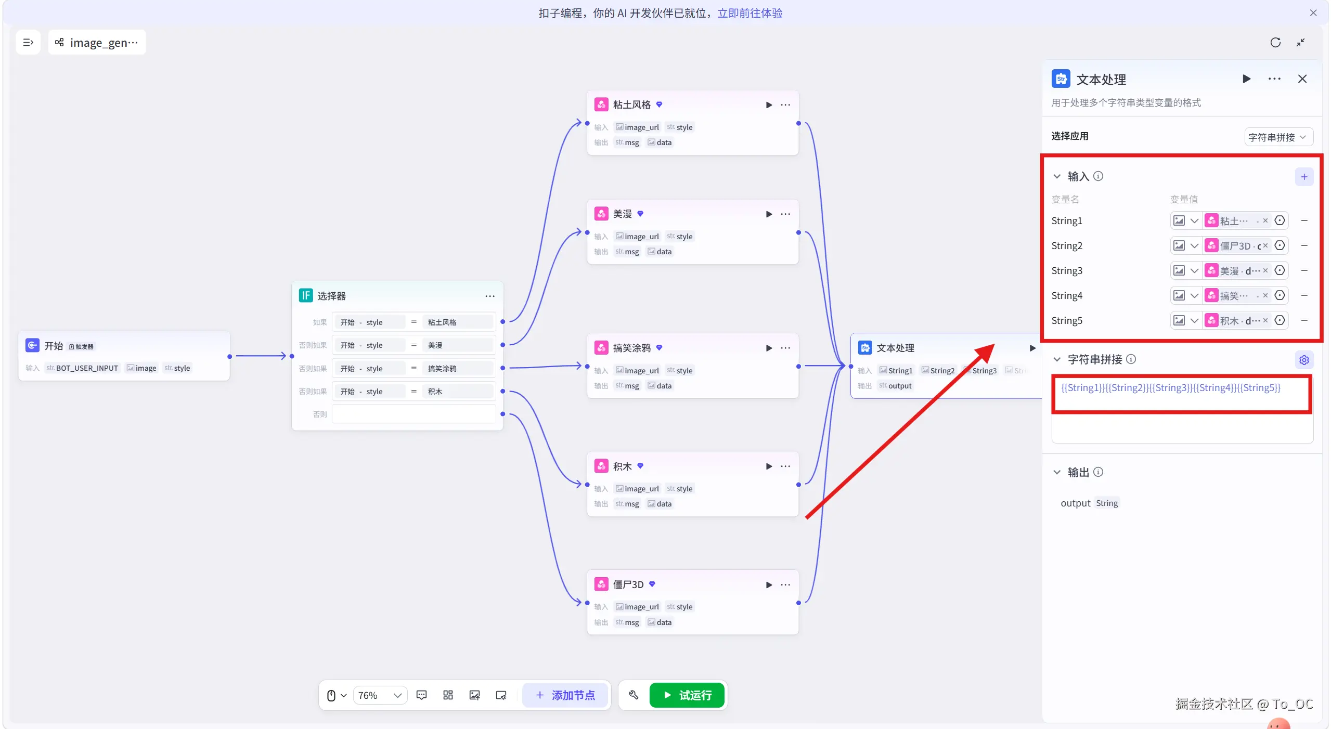Refresh the canvas with reload icon
This screenshot has height=729, width=1331.
(1275, 43)
